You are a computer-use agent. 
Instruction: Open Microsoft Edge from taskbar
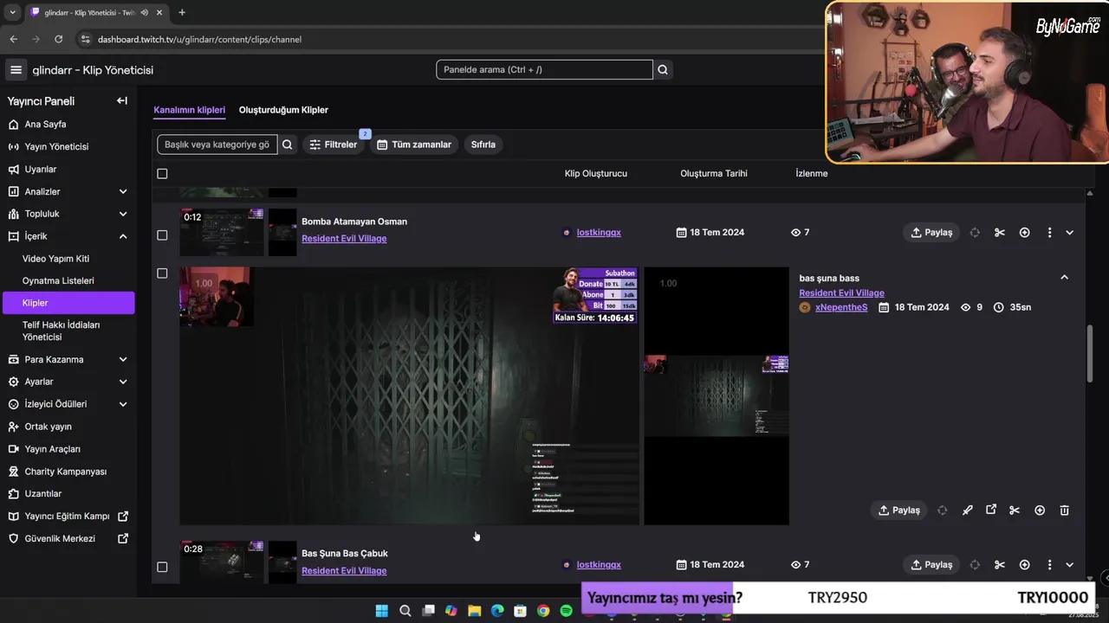click(497, 611)
